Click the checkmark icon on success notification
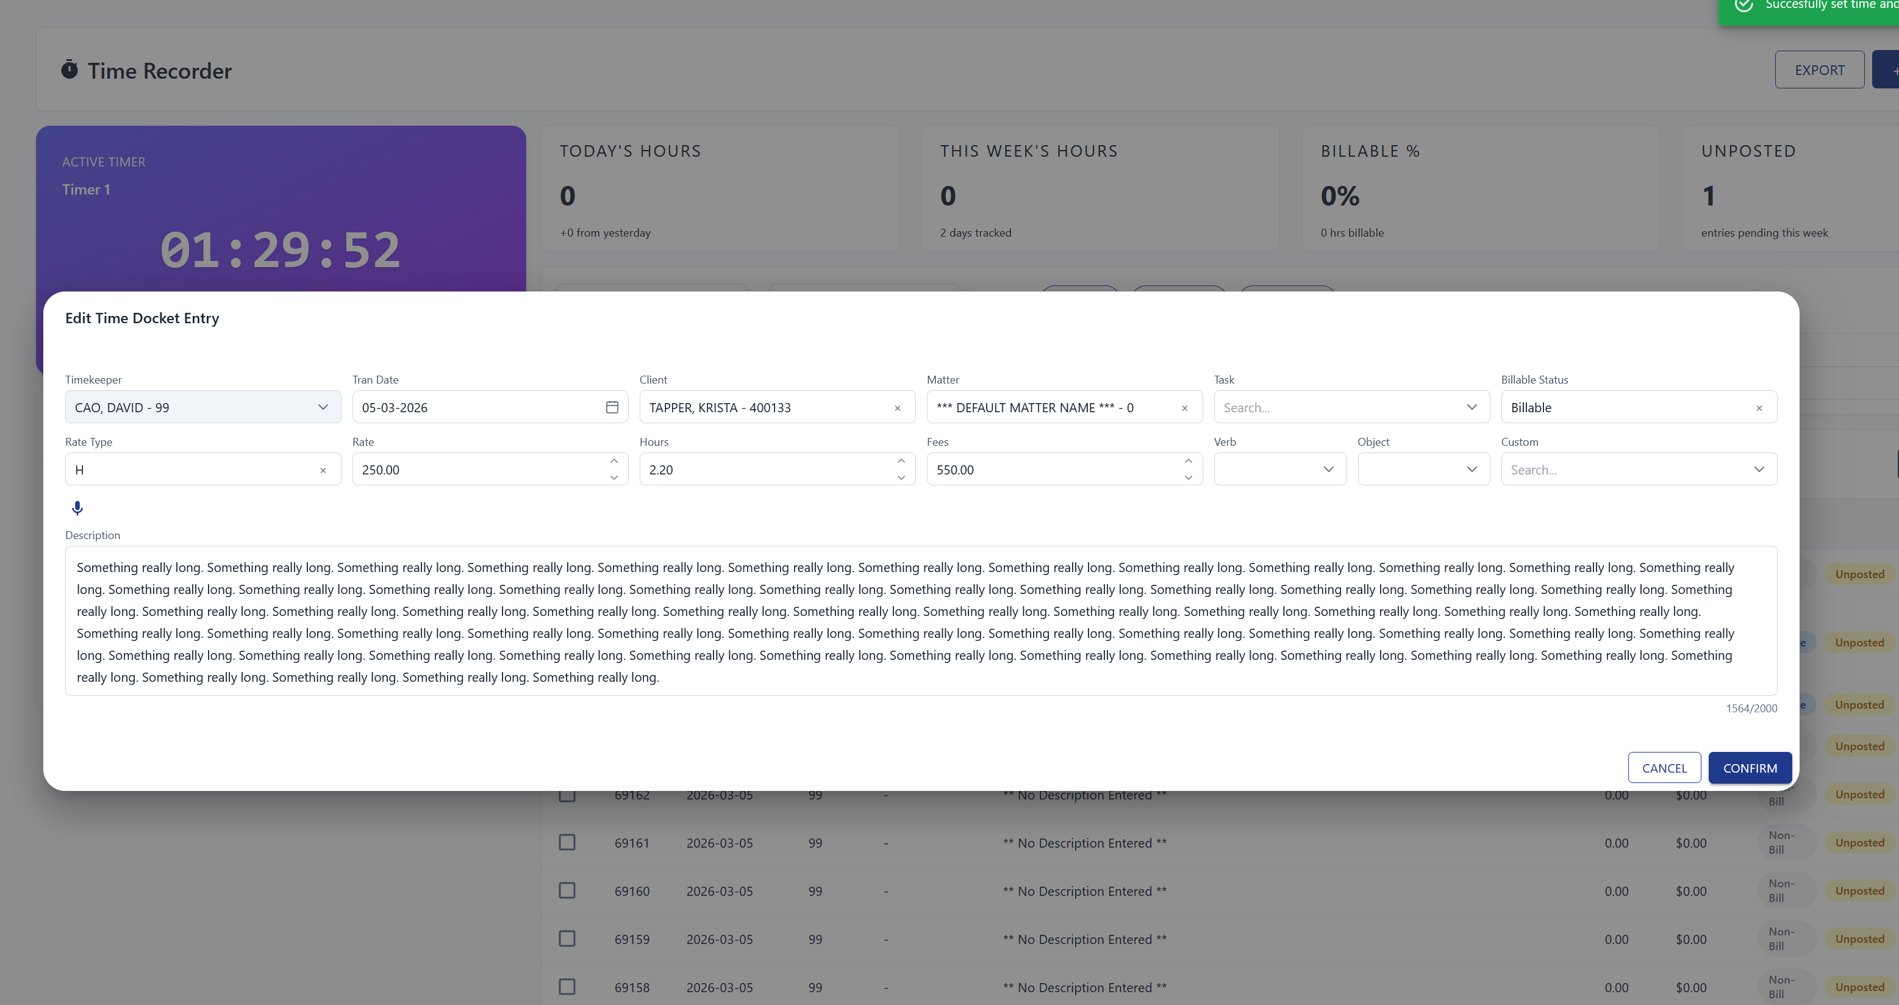Viewport: 1899px width, 1005px height. click(x=1744, y=6)
